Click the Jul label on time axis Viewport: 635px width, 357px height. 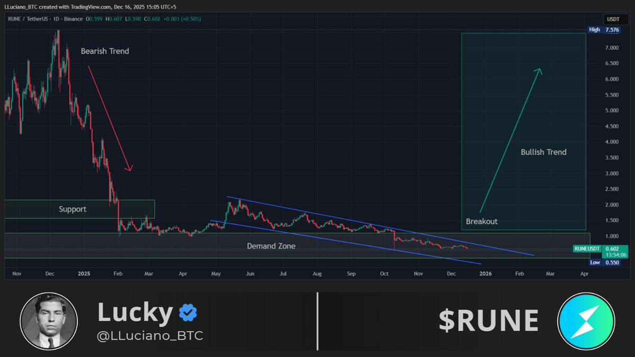283,274
